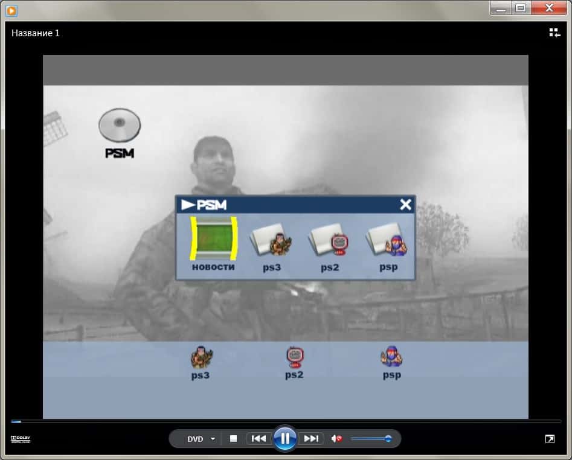The height and width of the screenshot is (460, 572).
Task: Click the playback seek bar
Action: coord(286,421)
